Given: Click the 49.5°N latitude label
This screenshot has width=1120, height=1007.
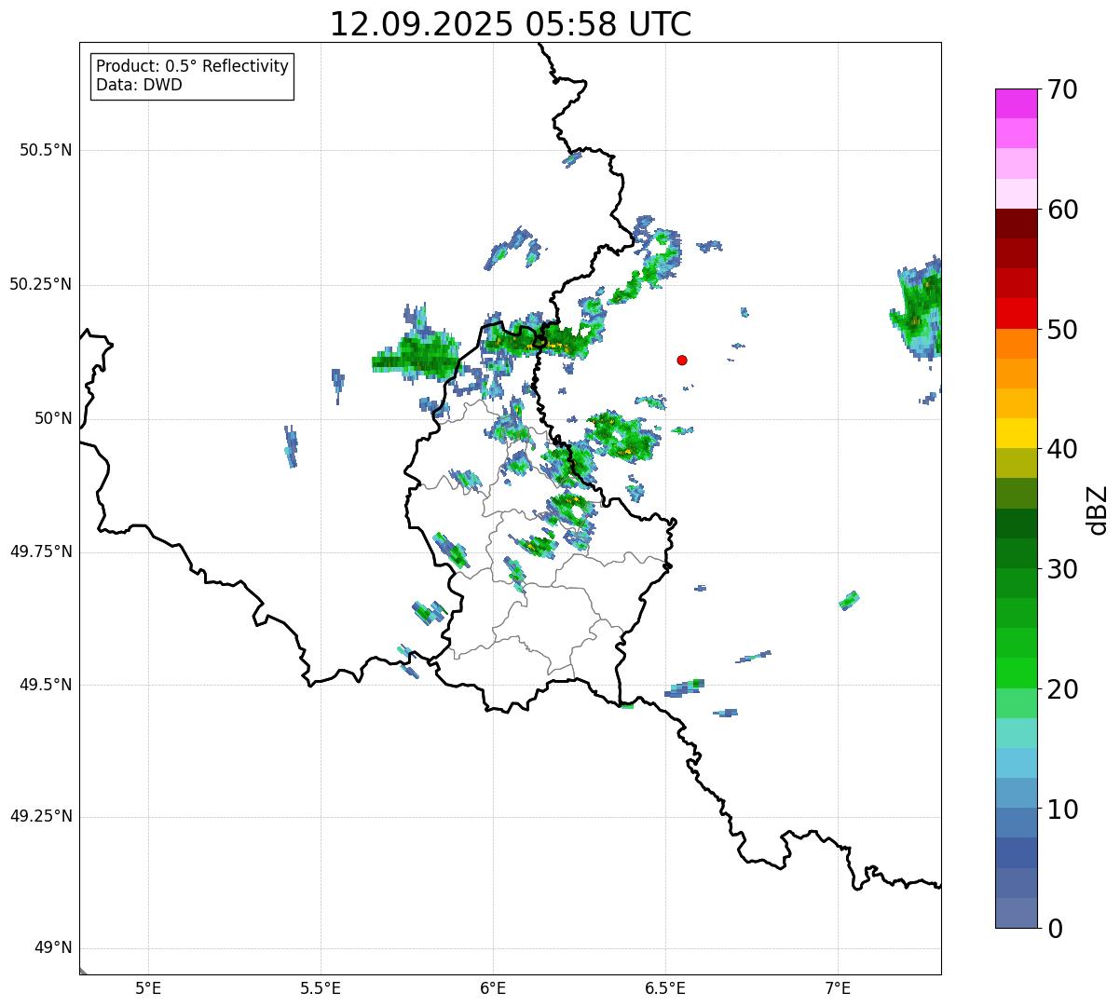Looking at the screenshot, I should pyautogui.click(x=46, y=685).
